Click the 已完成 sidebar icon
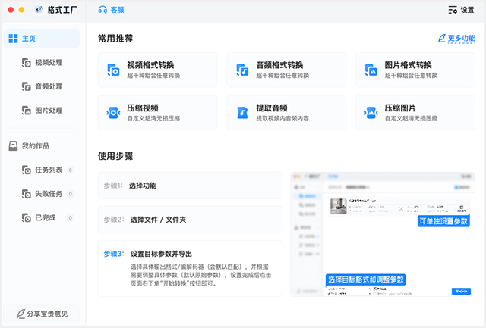Viewport: 486px width, 328px height. [27, 217]
